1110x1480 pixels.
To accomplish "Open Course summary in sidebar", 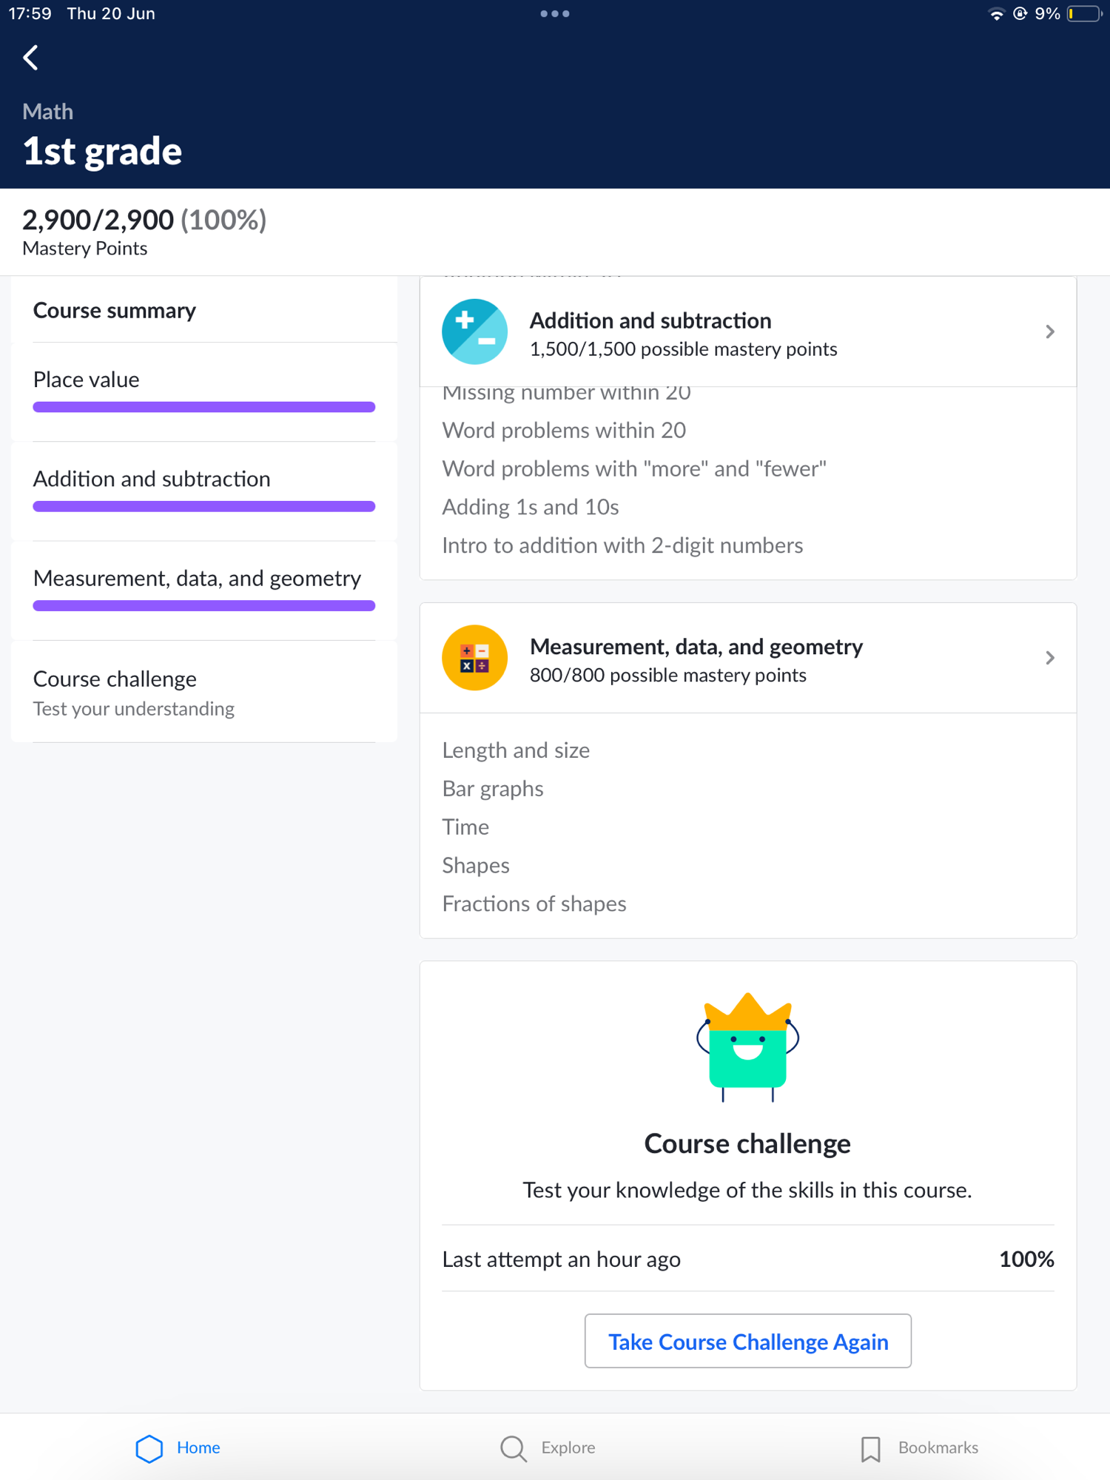I will click(x=115, y=311).
